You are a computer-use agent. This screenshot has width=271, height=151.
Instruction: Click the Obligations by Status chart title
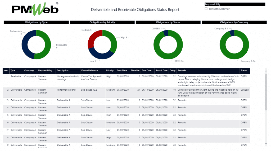168,22
